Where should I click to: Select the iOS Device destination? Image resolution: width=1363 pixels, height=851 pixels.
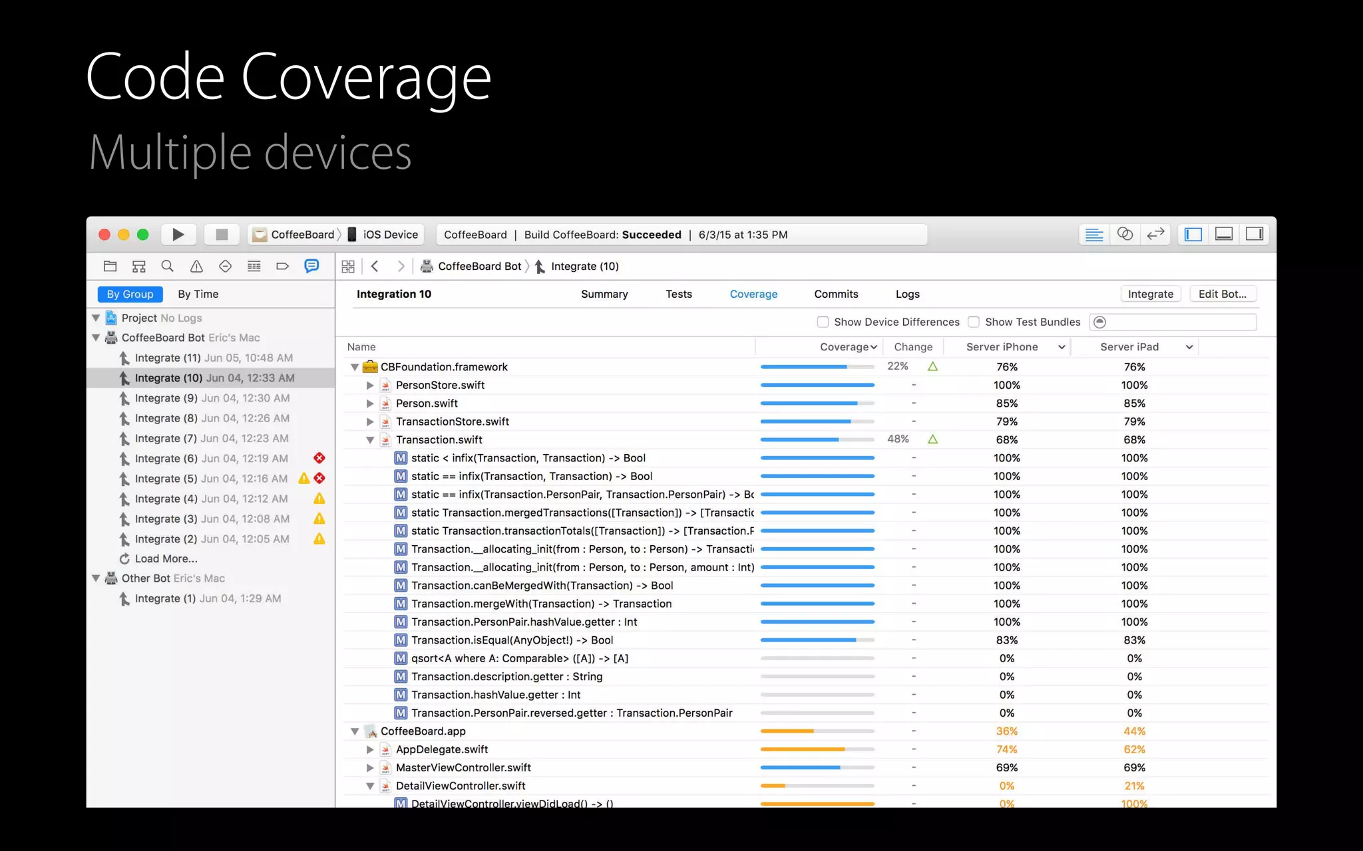tap(383, 235)
